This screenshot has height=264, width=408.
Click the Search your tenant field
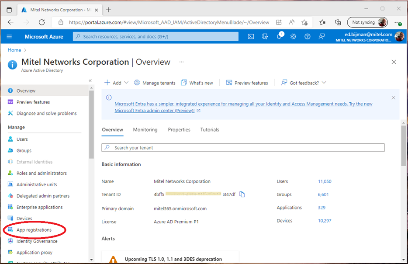pyautogui.click(x=243, y=148)
